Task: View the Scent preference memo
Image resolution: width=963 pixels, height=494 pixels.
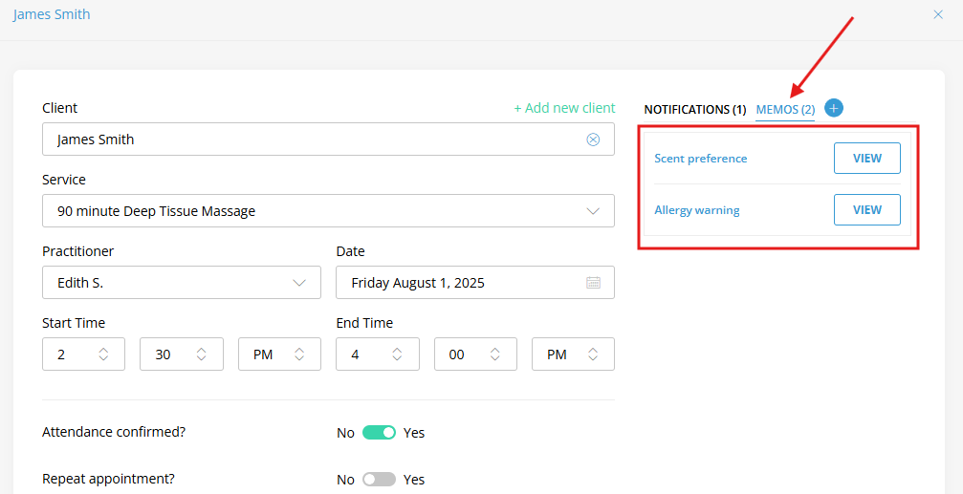Action: [867, 159]
